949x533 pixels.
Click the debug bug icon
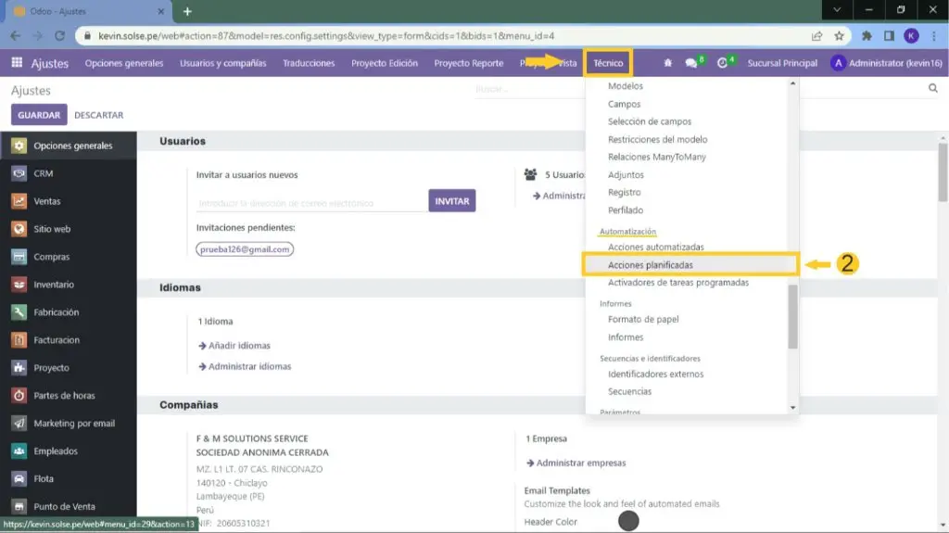667,63
